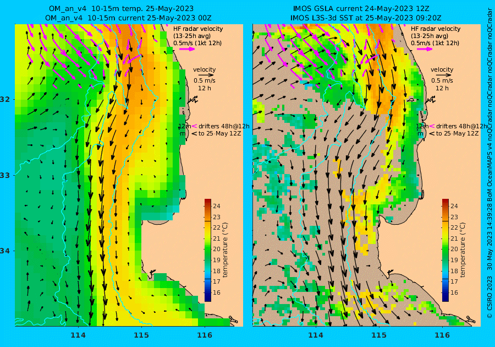Click the black velocity scale arrow in right map

pos(444,75)
